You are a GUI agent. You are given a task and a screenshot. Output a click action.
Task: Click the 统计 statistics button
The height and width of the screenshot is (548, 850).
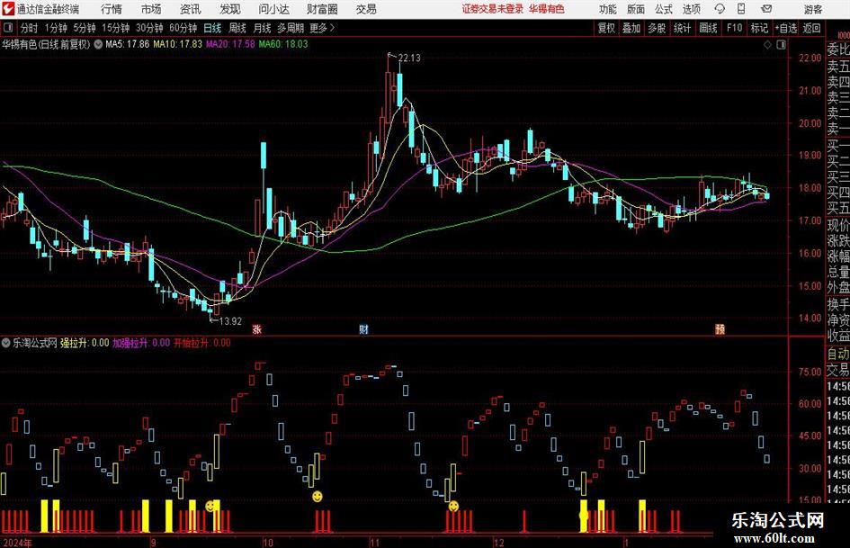point(682,28)
